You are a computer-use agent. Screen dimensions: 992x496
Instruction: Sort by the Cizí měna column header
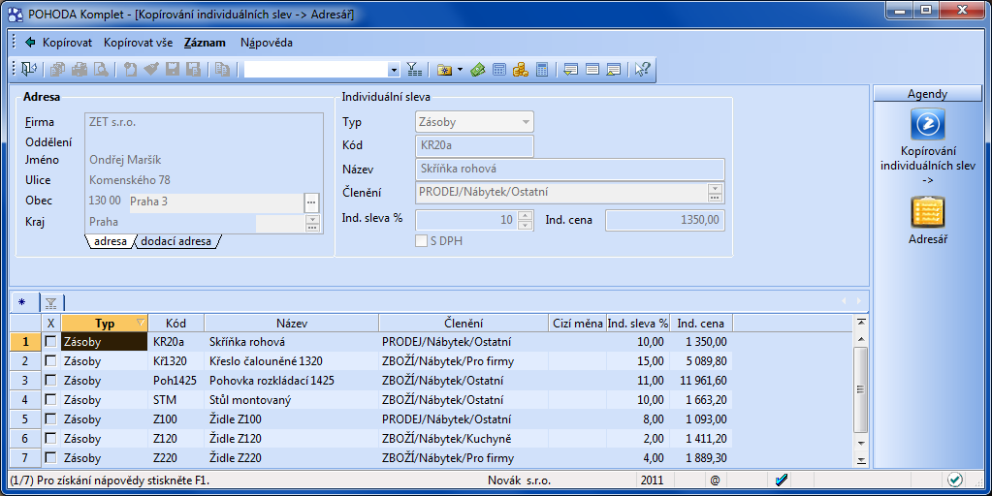(578, 323)
